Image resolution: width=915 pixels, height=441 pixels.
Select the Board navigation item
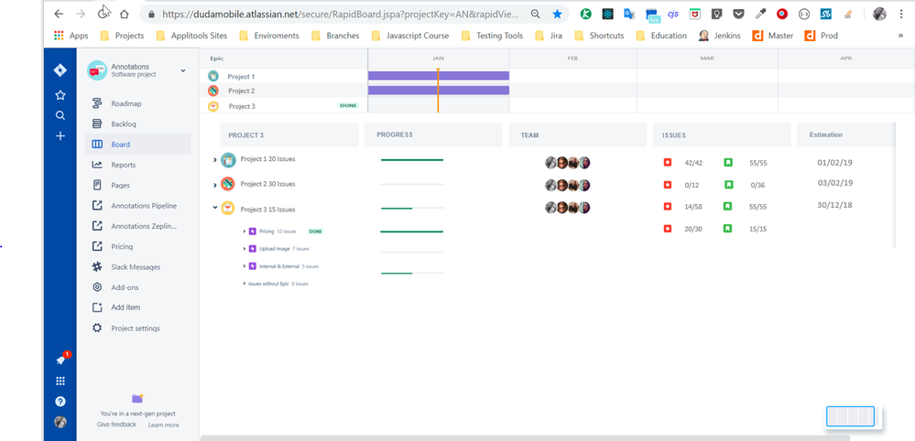pyautogui.click(x=137, y=145)
